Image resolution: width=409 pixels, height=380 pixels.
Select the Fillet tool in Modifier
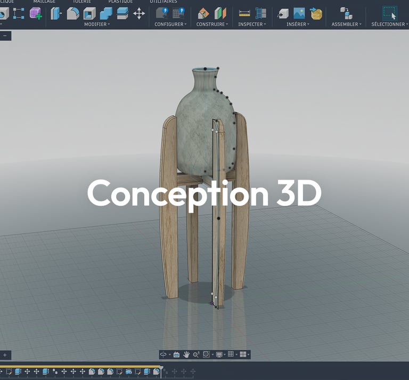point(73,13)
